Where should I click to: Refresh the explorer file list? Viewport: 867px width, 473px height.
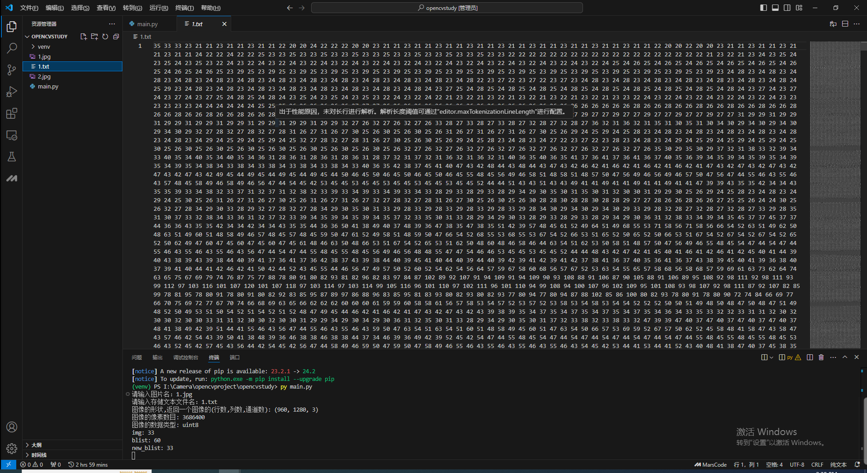tap(105, 37)
